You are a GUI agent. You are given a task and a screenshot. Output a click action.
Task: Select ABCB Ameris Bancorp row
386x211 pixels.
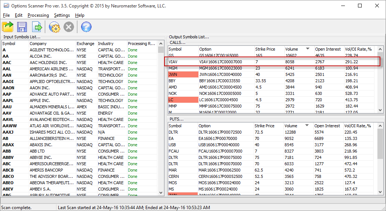[80, 170]
